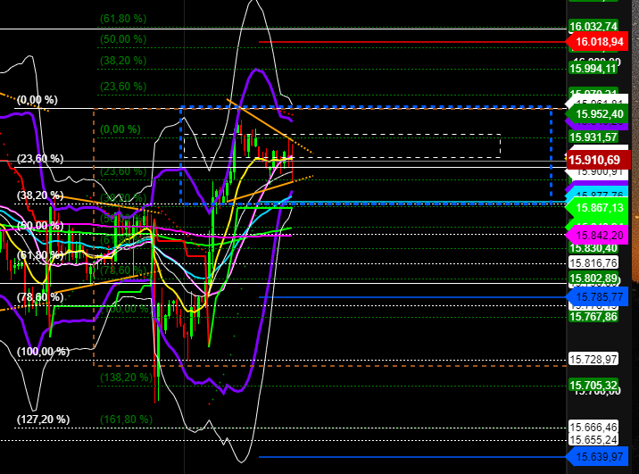
Task: Click the 15.767,86 green price label
Action: pyautogui.click(x=593, y=317)
